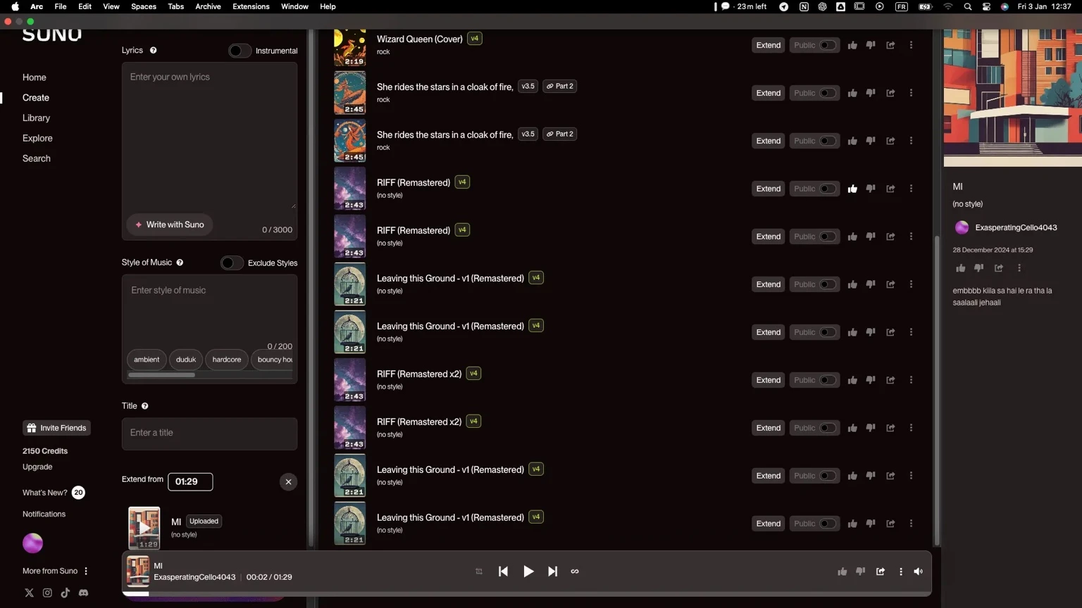Go to Home in sidebar

tap(35, 77)
